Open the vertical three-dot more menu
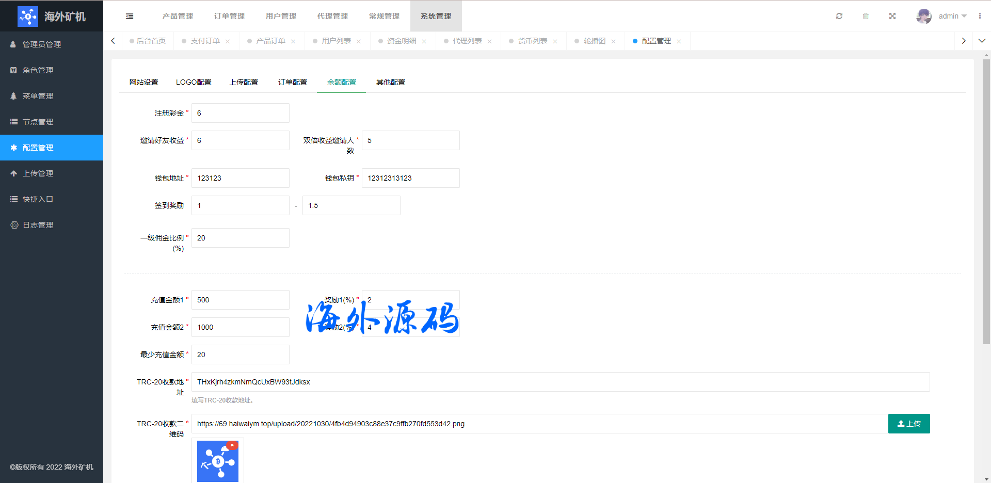The image size is (991, 483). tap(980, 16)
